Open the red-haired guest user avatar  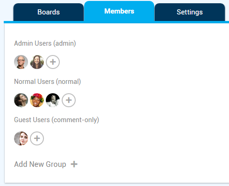21,138
